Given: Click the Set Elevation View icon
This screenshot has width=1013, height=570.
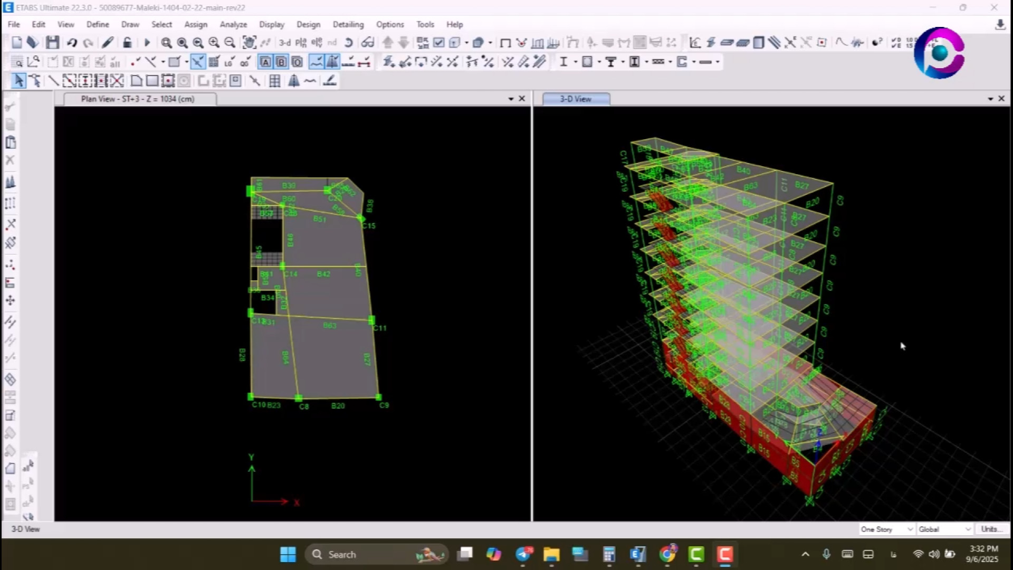Looking at the screenshot, I should [x=317, y=43].
